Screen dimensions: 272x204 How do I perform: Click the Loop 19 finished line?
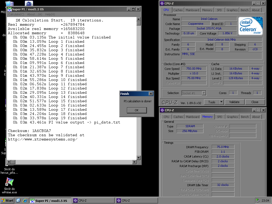tap(50, 118)
